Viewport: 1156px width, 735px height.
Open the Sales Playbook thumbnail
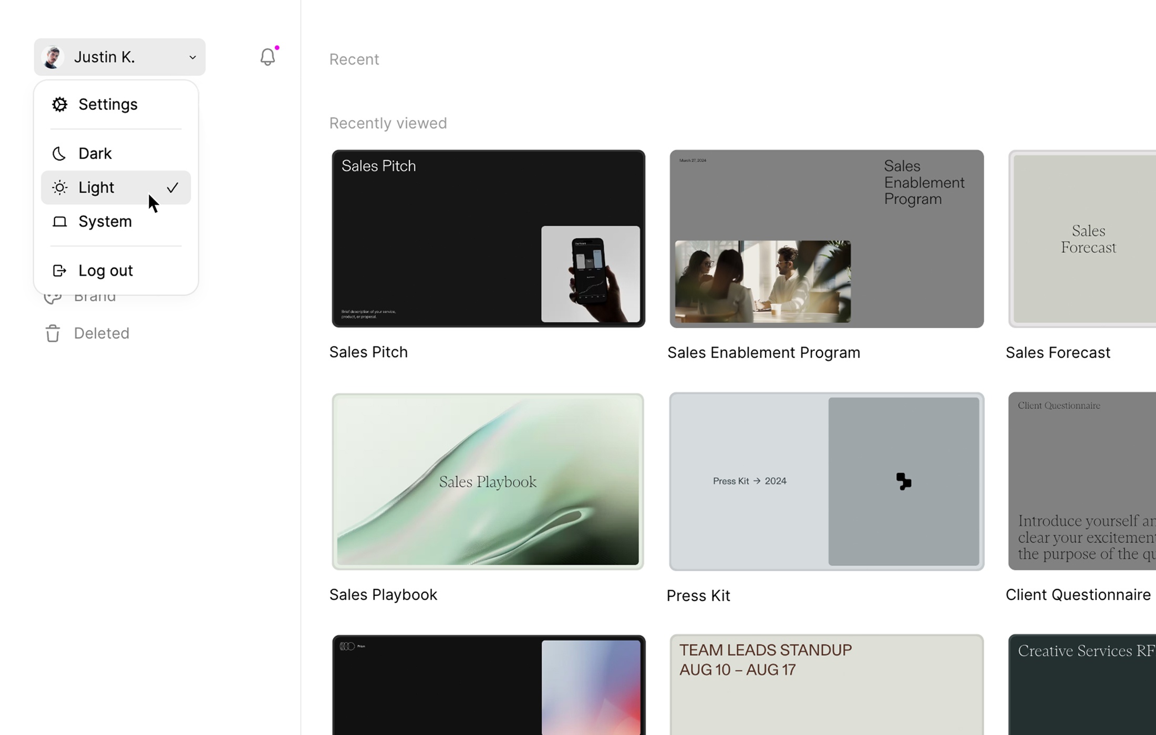pos(488,480)
